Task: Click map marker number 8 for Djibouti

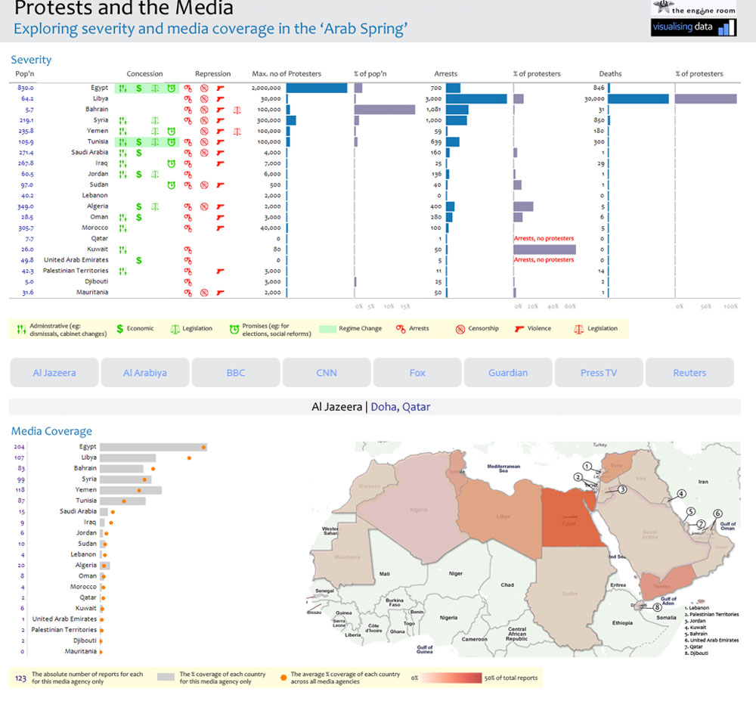Action: [x=657, y=607]
